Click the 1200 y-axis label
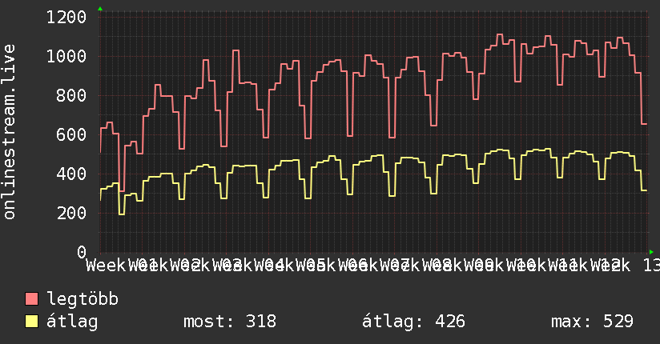The image size is (660, 344). click(66, 18)
